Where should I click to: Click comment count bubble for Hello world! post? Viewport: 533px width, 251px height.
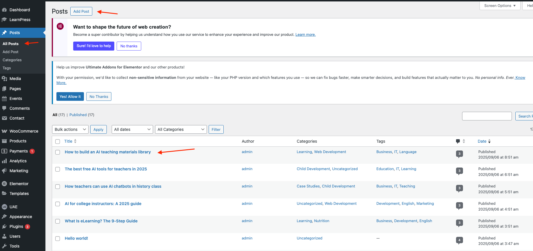point(459,240)
